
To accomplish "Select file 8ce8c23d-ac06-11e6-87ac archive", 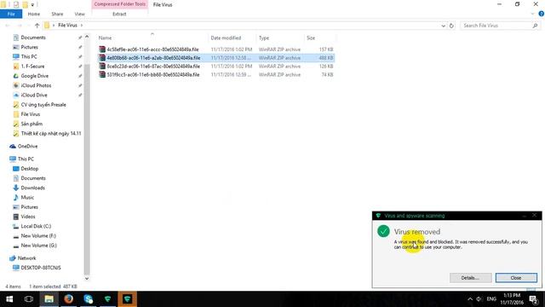I will coord(215,67).
